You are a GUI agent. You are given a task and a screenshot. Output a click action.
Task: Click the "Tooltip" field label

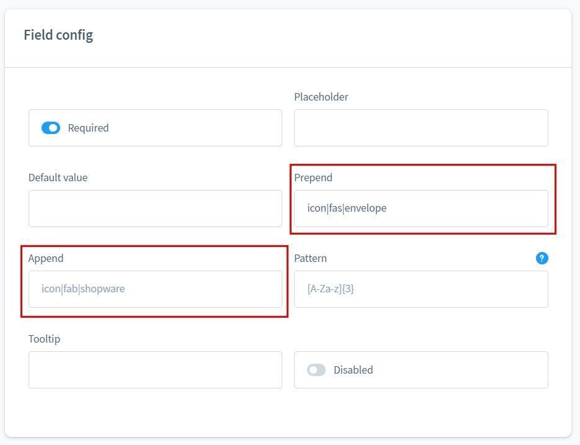point(44,339)
